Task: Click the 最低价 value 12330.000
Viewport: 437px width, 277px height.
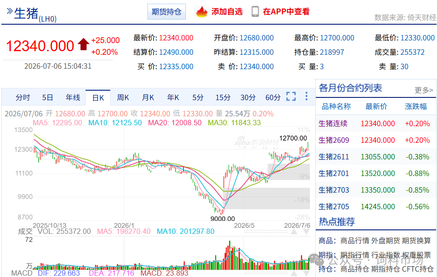Action: pos(418,38)
